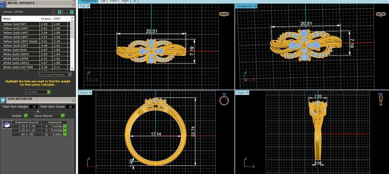Click the Total Gem Count value field
Image resolution: width=389 pixels, height=174 pixels.
tap(70, 107)
